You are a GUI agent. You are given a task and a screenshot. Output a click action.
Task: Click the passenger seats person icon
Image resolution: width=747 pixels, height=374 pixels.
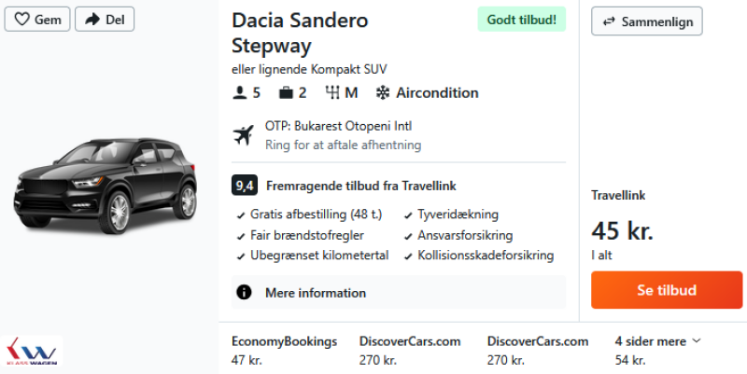[x=240, y=92]
